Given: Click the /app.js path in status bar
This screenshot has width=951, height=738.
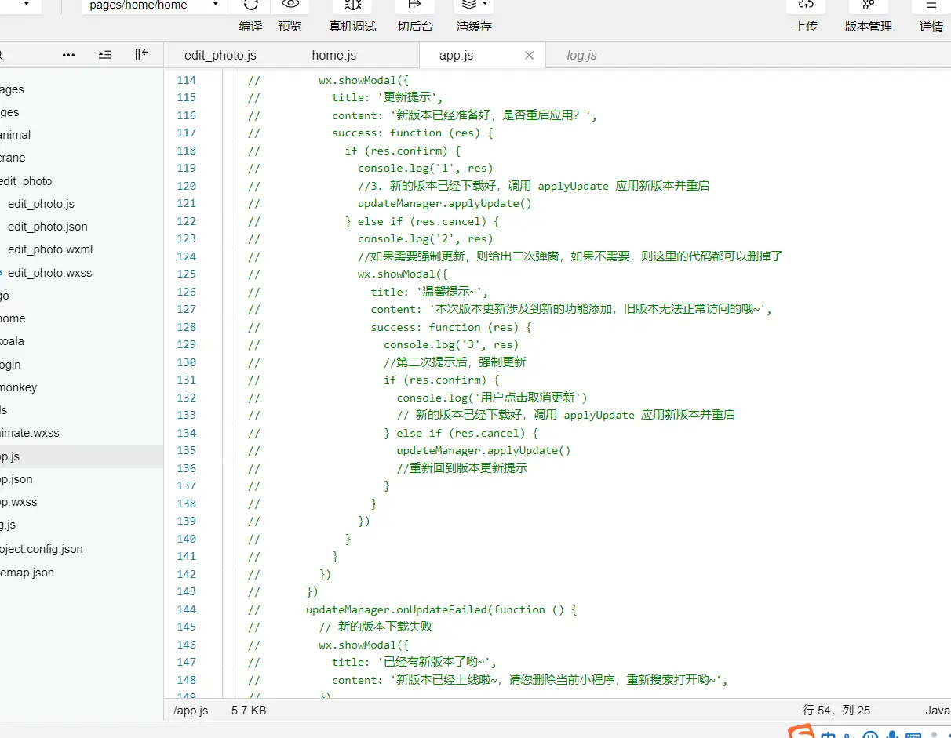Looking at the screenshot, I should 191,711.
